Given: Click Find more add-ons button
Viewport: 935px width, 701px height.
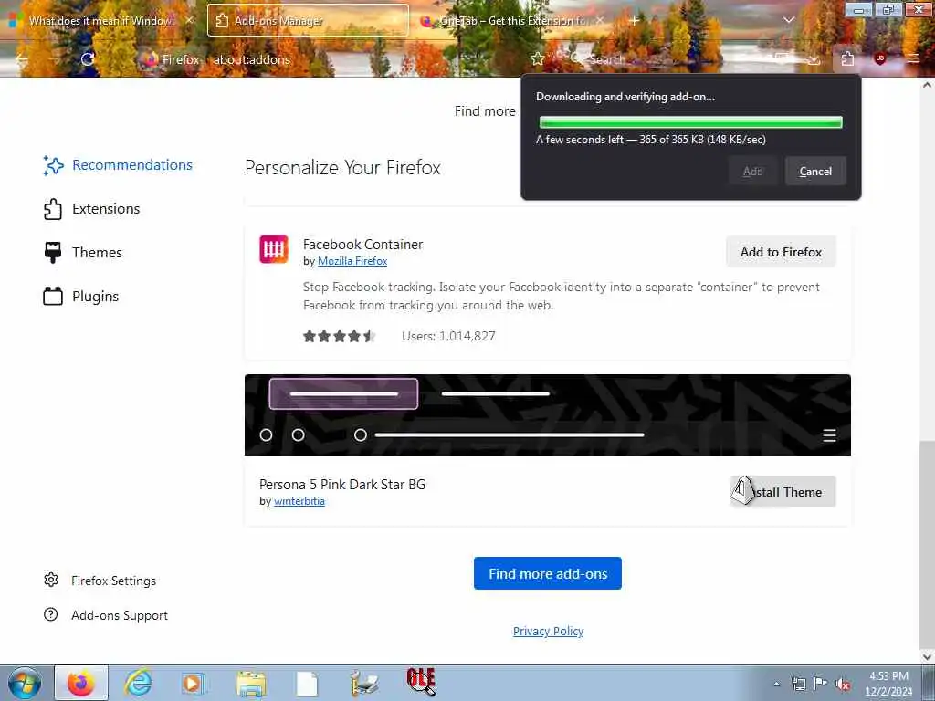Looking at the screenshot, I should tap(548, 573).
